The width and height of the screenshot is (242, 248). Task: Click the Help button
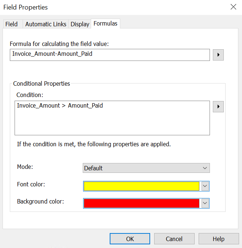tap(218, 239)
